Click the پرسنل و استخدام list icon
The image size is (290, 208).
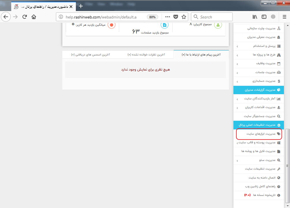(x=279, y=46)
